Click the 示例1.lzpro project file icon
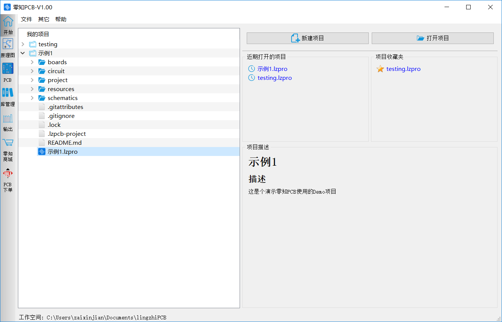The height and width of the screenshot is (322, 502). [x=42, y=151]
